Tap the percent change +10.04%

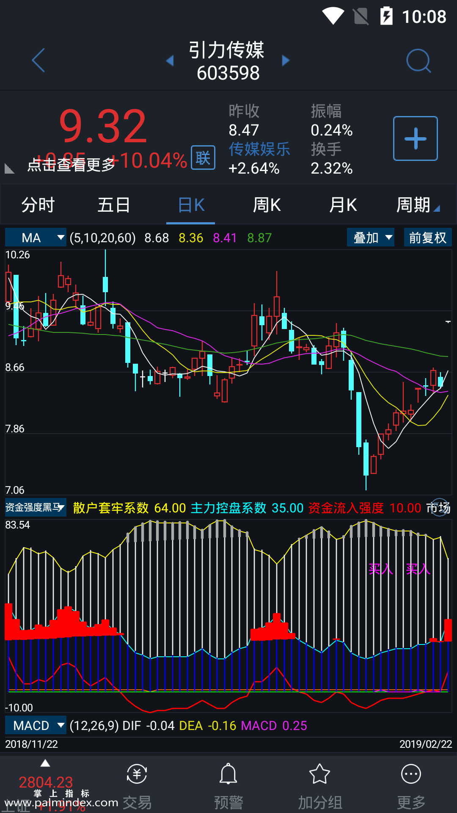(149, 160)
